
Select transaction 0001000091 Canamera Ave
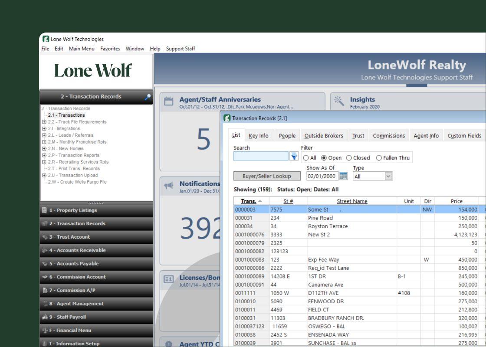click(360, 285)
